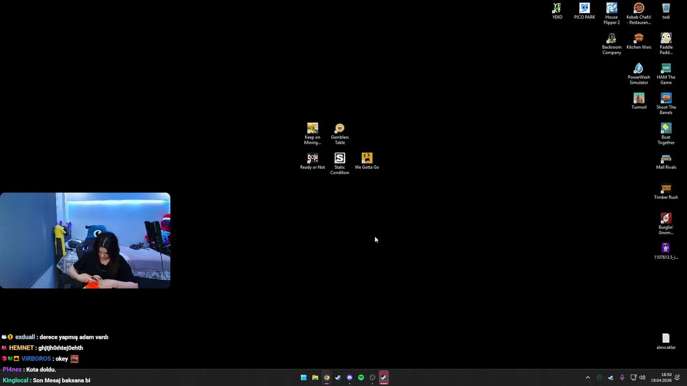Image resolution: width=687 pixels, height=386 pixels.
Task: Click the HEMNET chat message
Action: point(42,348)
